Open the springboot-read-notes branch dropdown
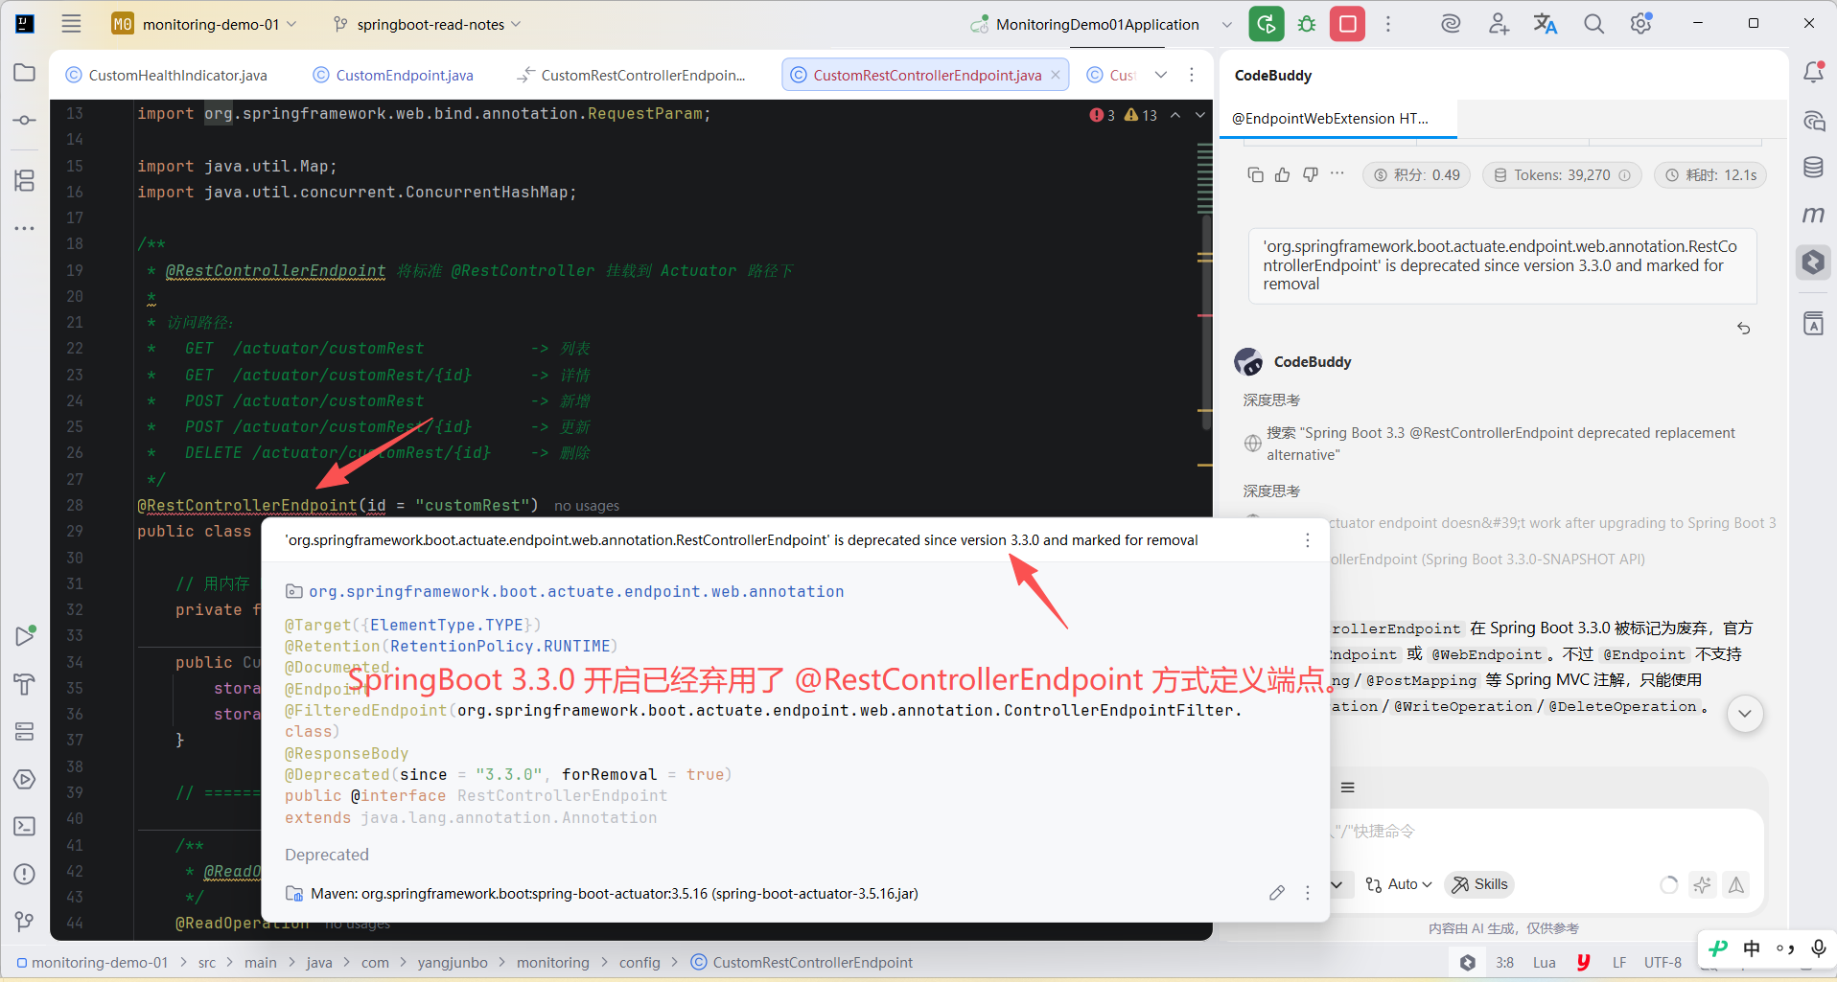 (x=428, y=24)
